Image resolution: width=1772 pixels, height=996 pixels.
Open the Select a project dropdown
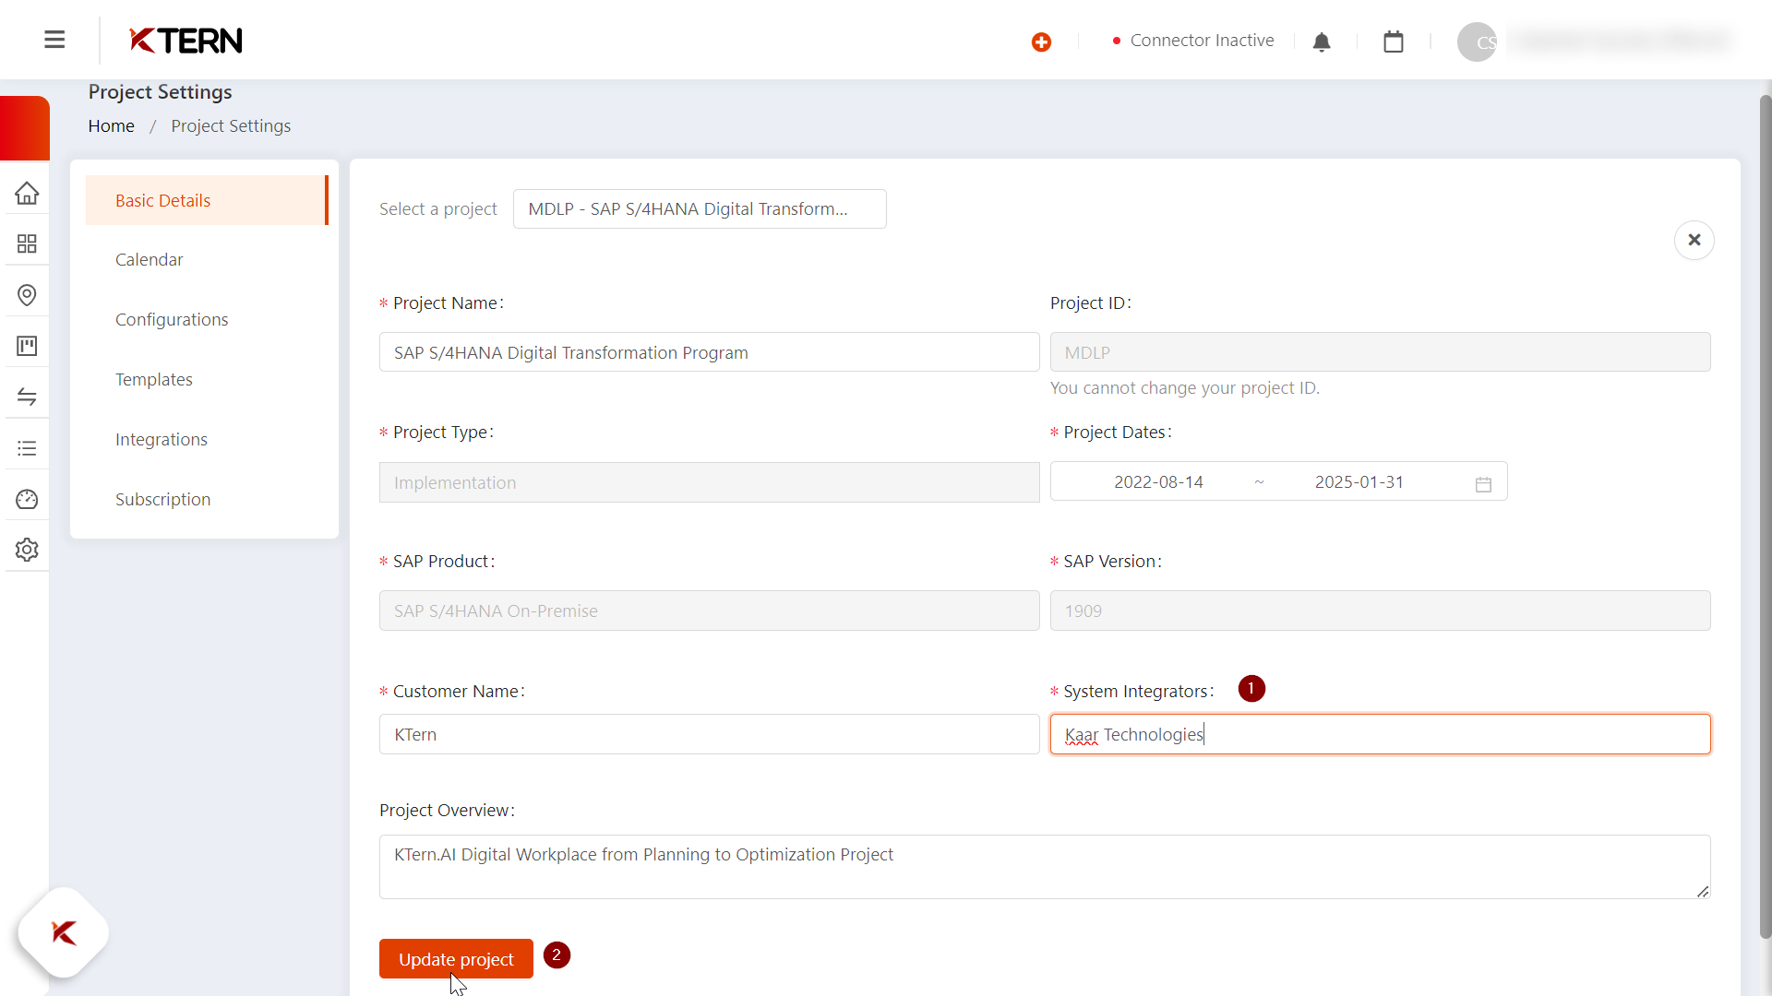[x=700, y=208]
